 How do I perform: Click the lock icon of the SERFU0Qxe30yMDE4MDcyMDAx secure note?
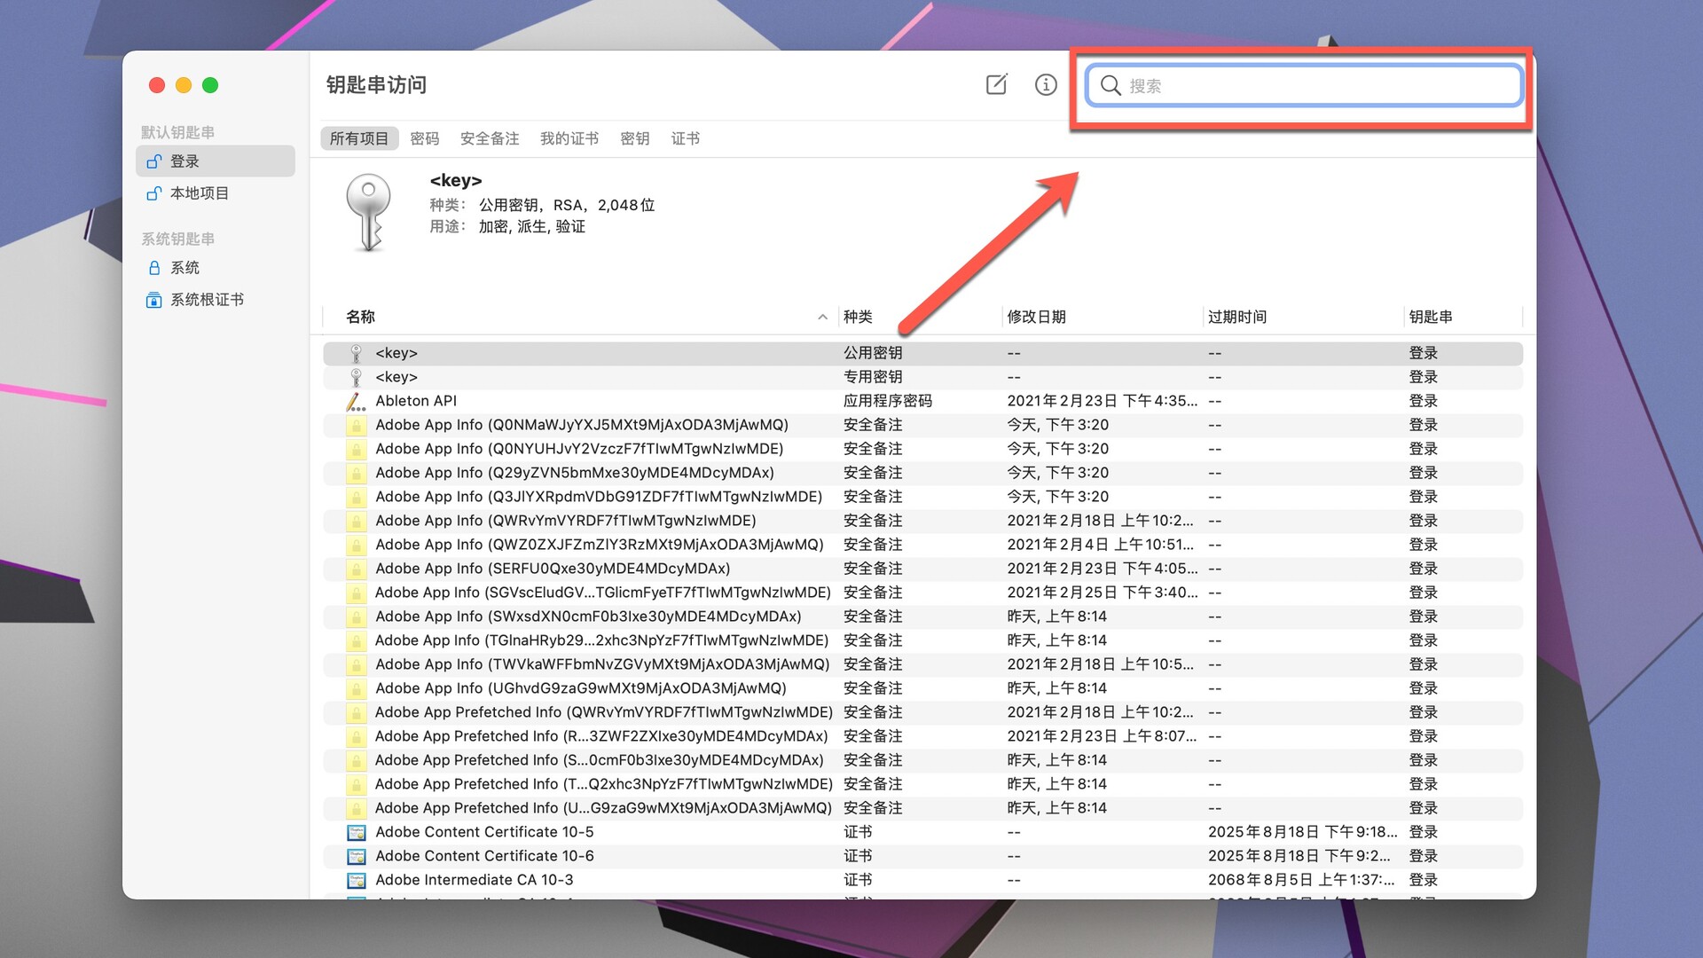coord(356,569)
